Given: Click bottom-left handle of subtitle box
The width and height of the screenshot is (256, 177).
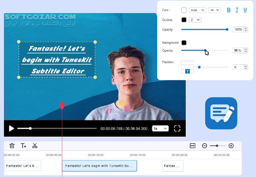Looking at the screenshot, I should [19, 77].
